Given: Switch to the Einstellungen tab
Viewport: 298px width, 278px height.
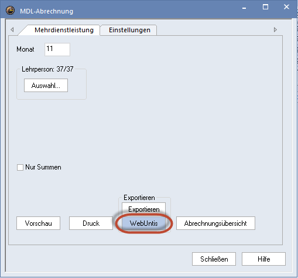Looking at the screenshot, I should (129, 30).
